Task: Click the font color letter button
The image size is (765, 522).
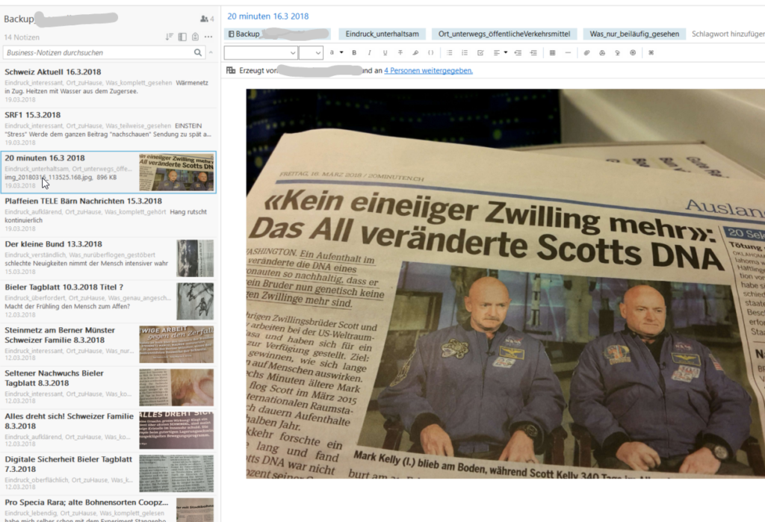Action: pyautogui.click(x=332, y=53)
